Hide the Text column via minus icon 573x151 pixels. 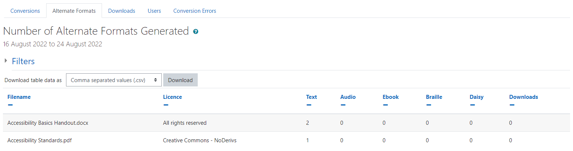pos(309,105)
